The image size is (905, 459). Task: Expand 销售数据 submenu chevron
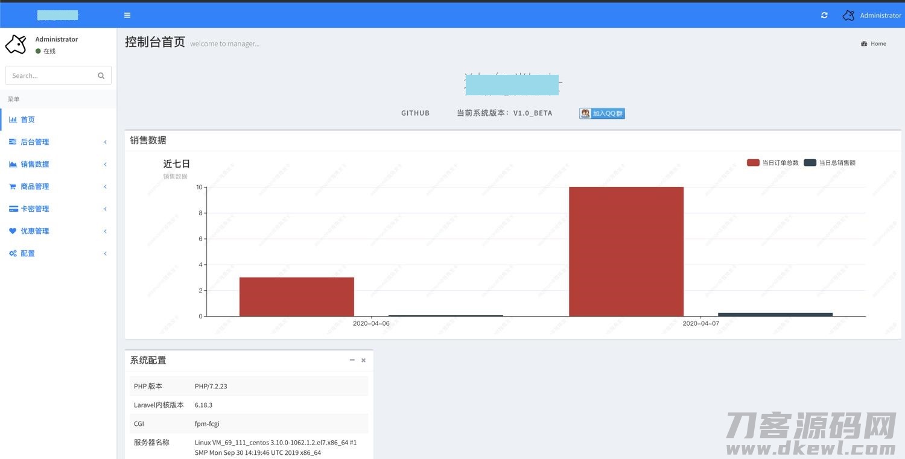point(105,164)
